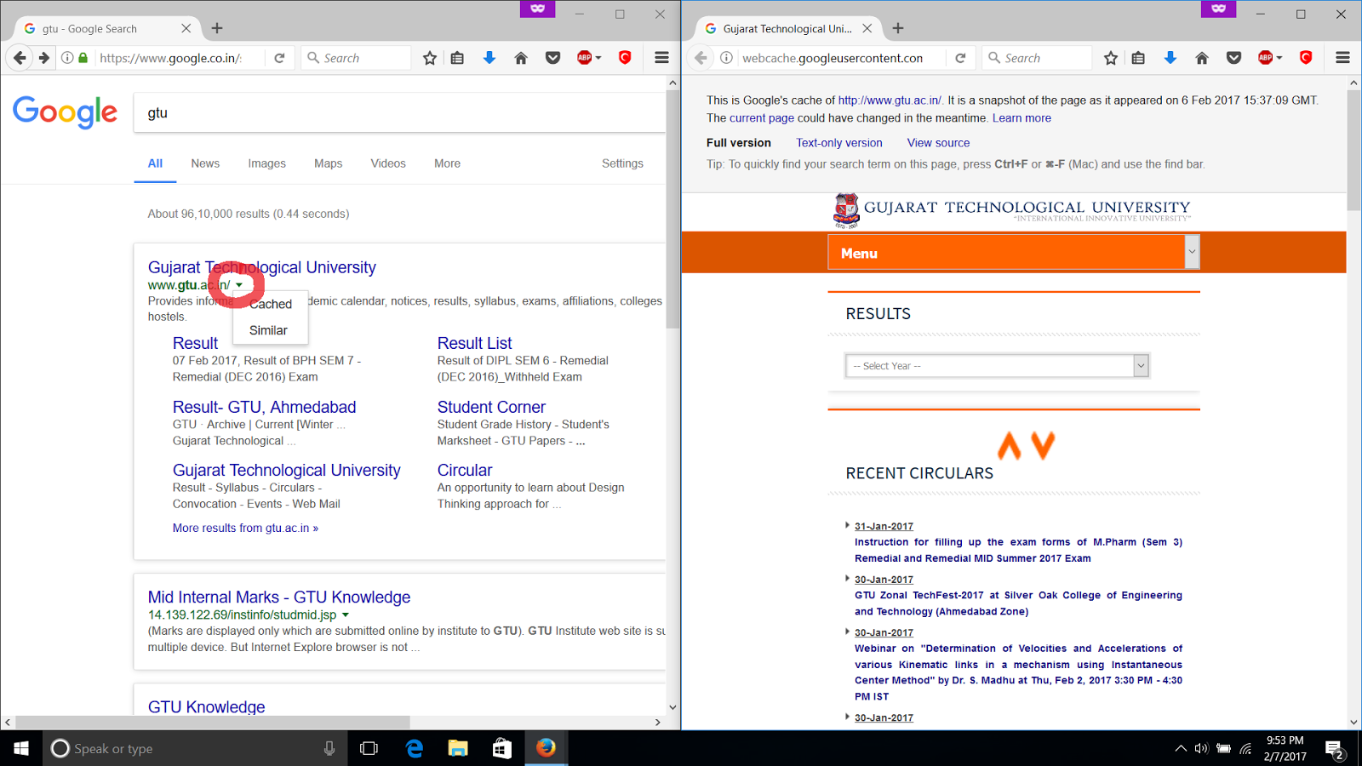
Task: Open the "31-Jan-2017" circular date link
Action: pos(884,526)
